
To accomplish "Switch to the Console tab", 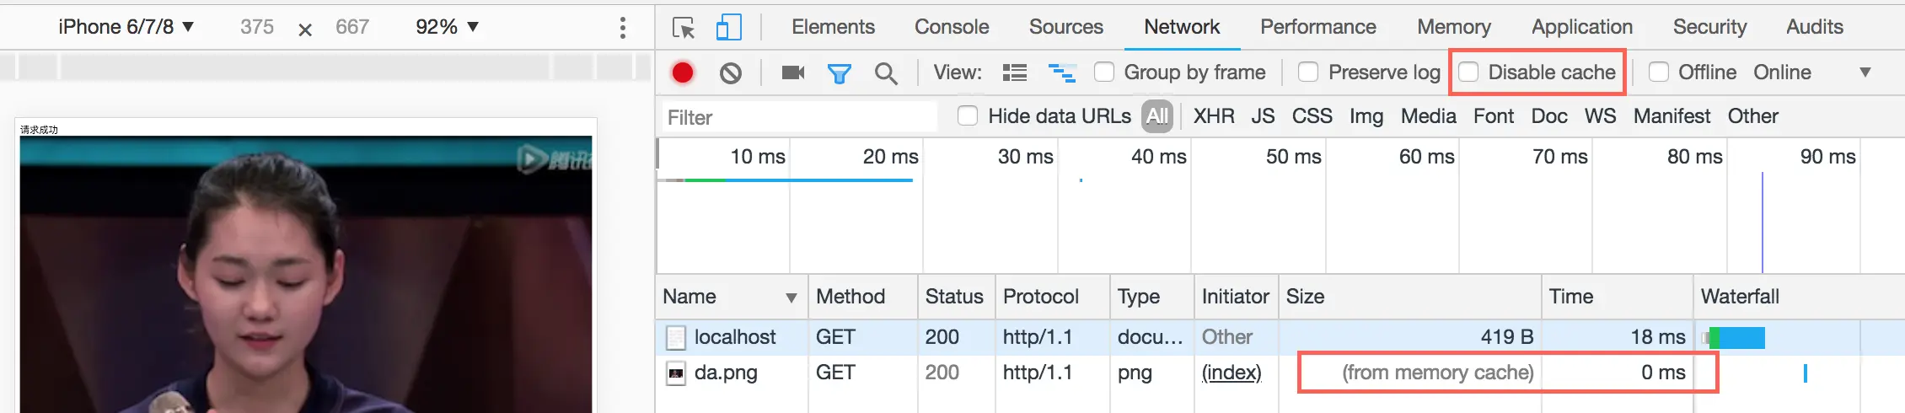I will tap(952, 27).
